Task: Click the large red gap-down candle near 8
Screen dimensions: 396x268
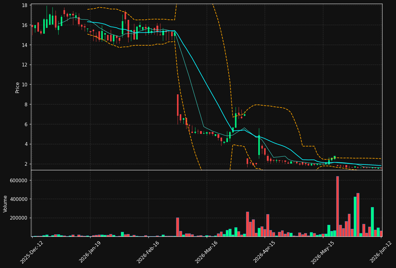Action: pyautogui.click(x=178, y=105)
